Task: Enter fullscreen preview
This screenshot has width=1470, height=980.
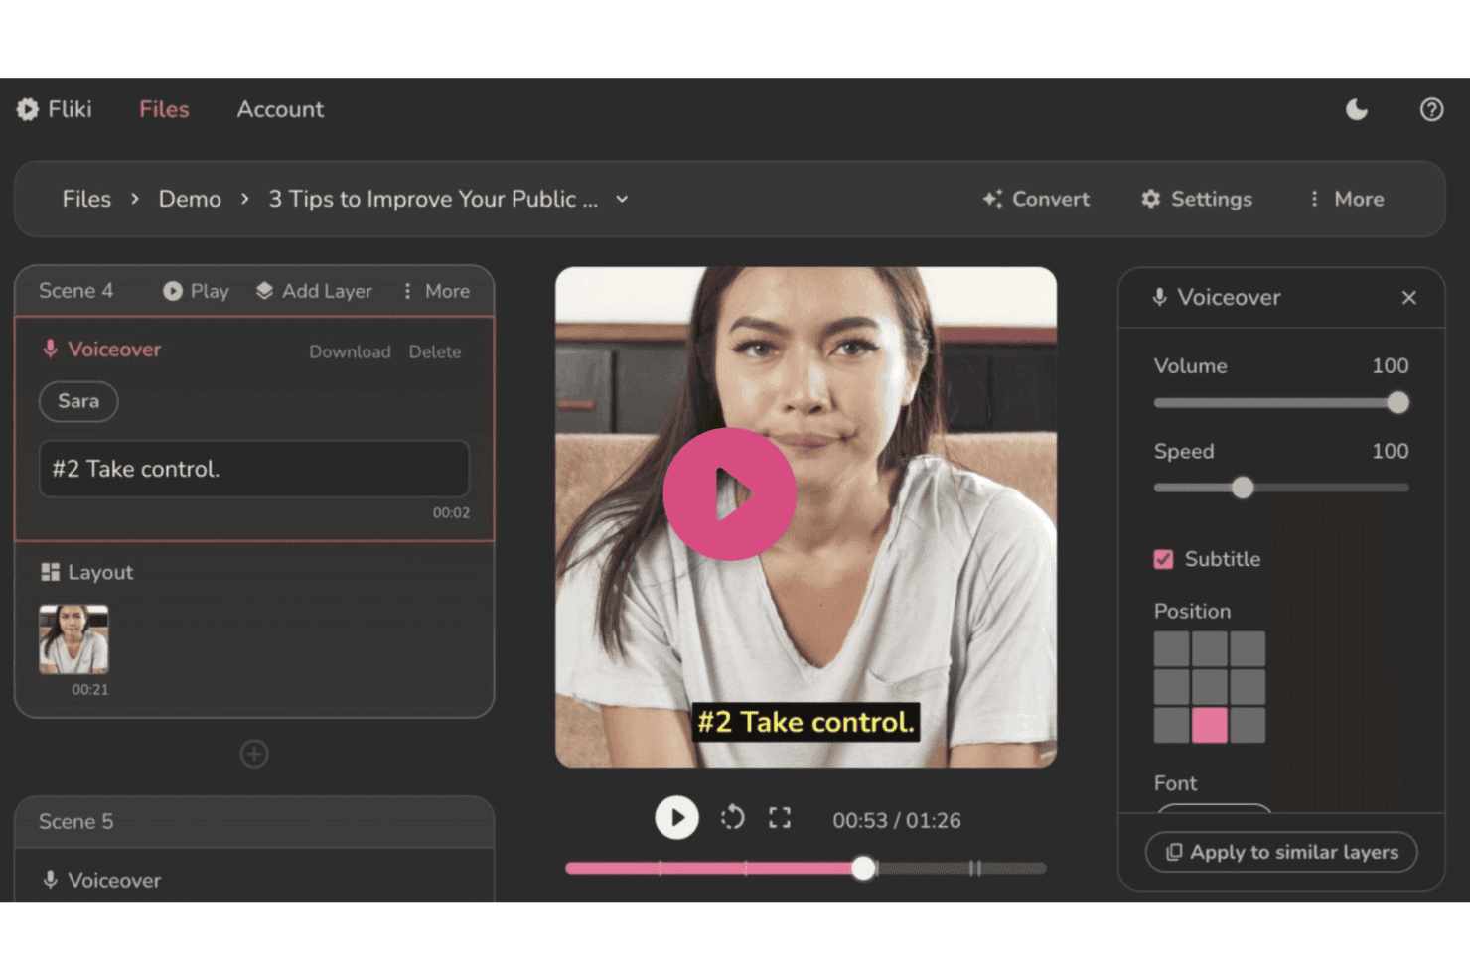Action: [x=780, y=818]
